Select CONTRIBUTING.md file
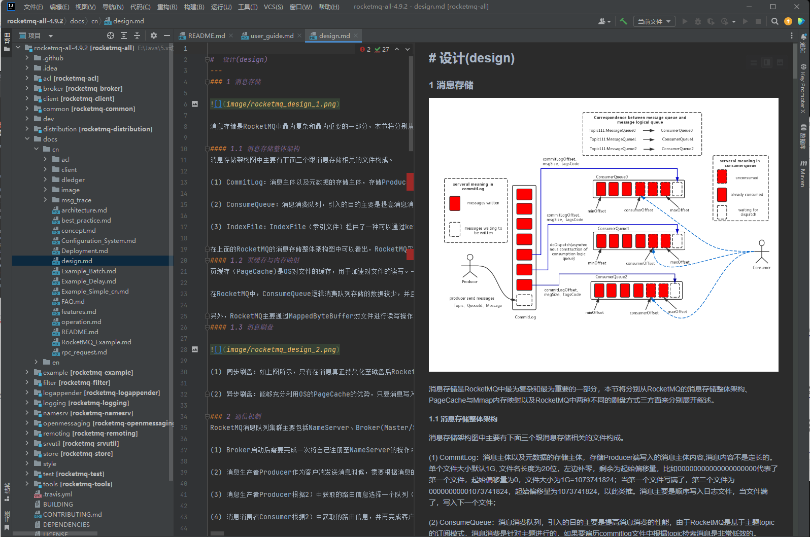Screen dimensions: 810x537 (72, 514)
